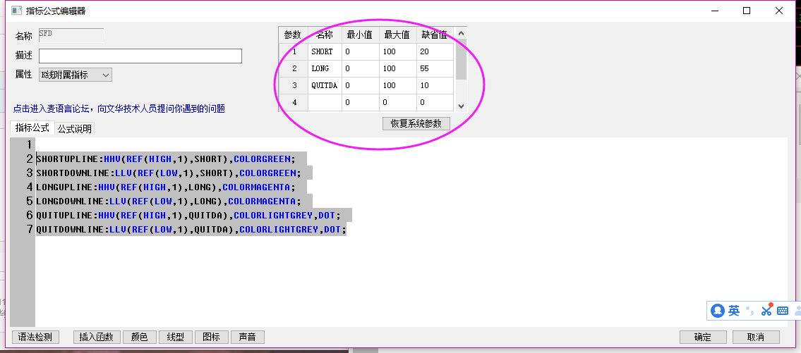801x353 pixels.
Task: Confirm with the 确定 button
Action: (702, 337)
